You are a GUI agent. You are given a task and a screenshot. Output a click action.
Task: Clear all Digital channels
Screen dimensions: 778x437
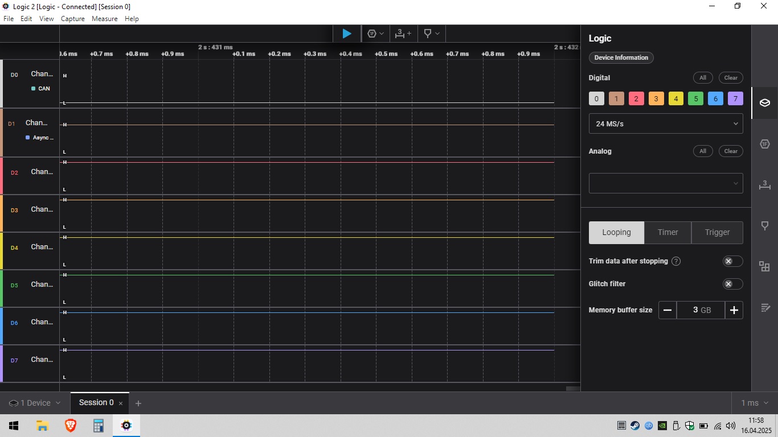(x=731, y=78)
